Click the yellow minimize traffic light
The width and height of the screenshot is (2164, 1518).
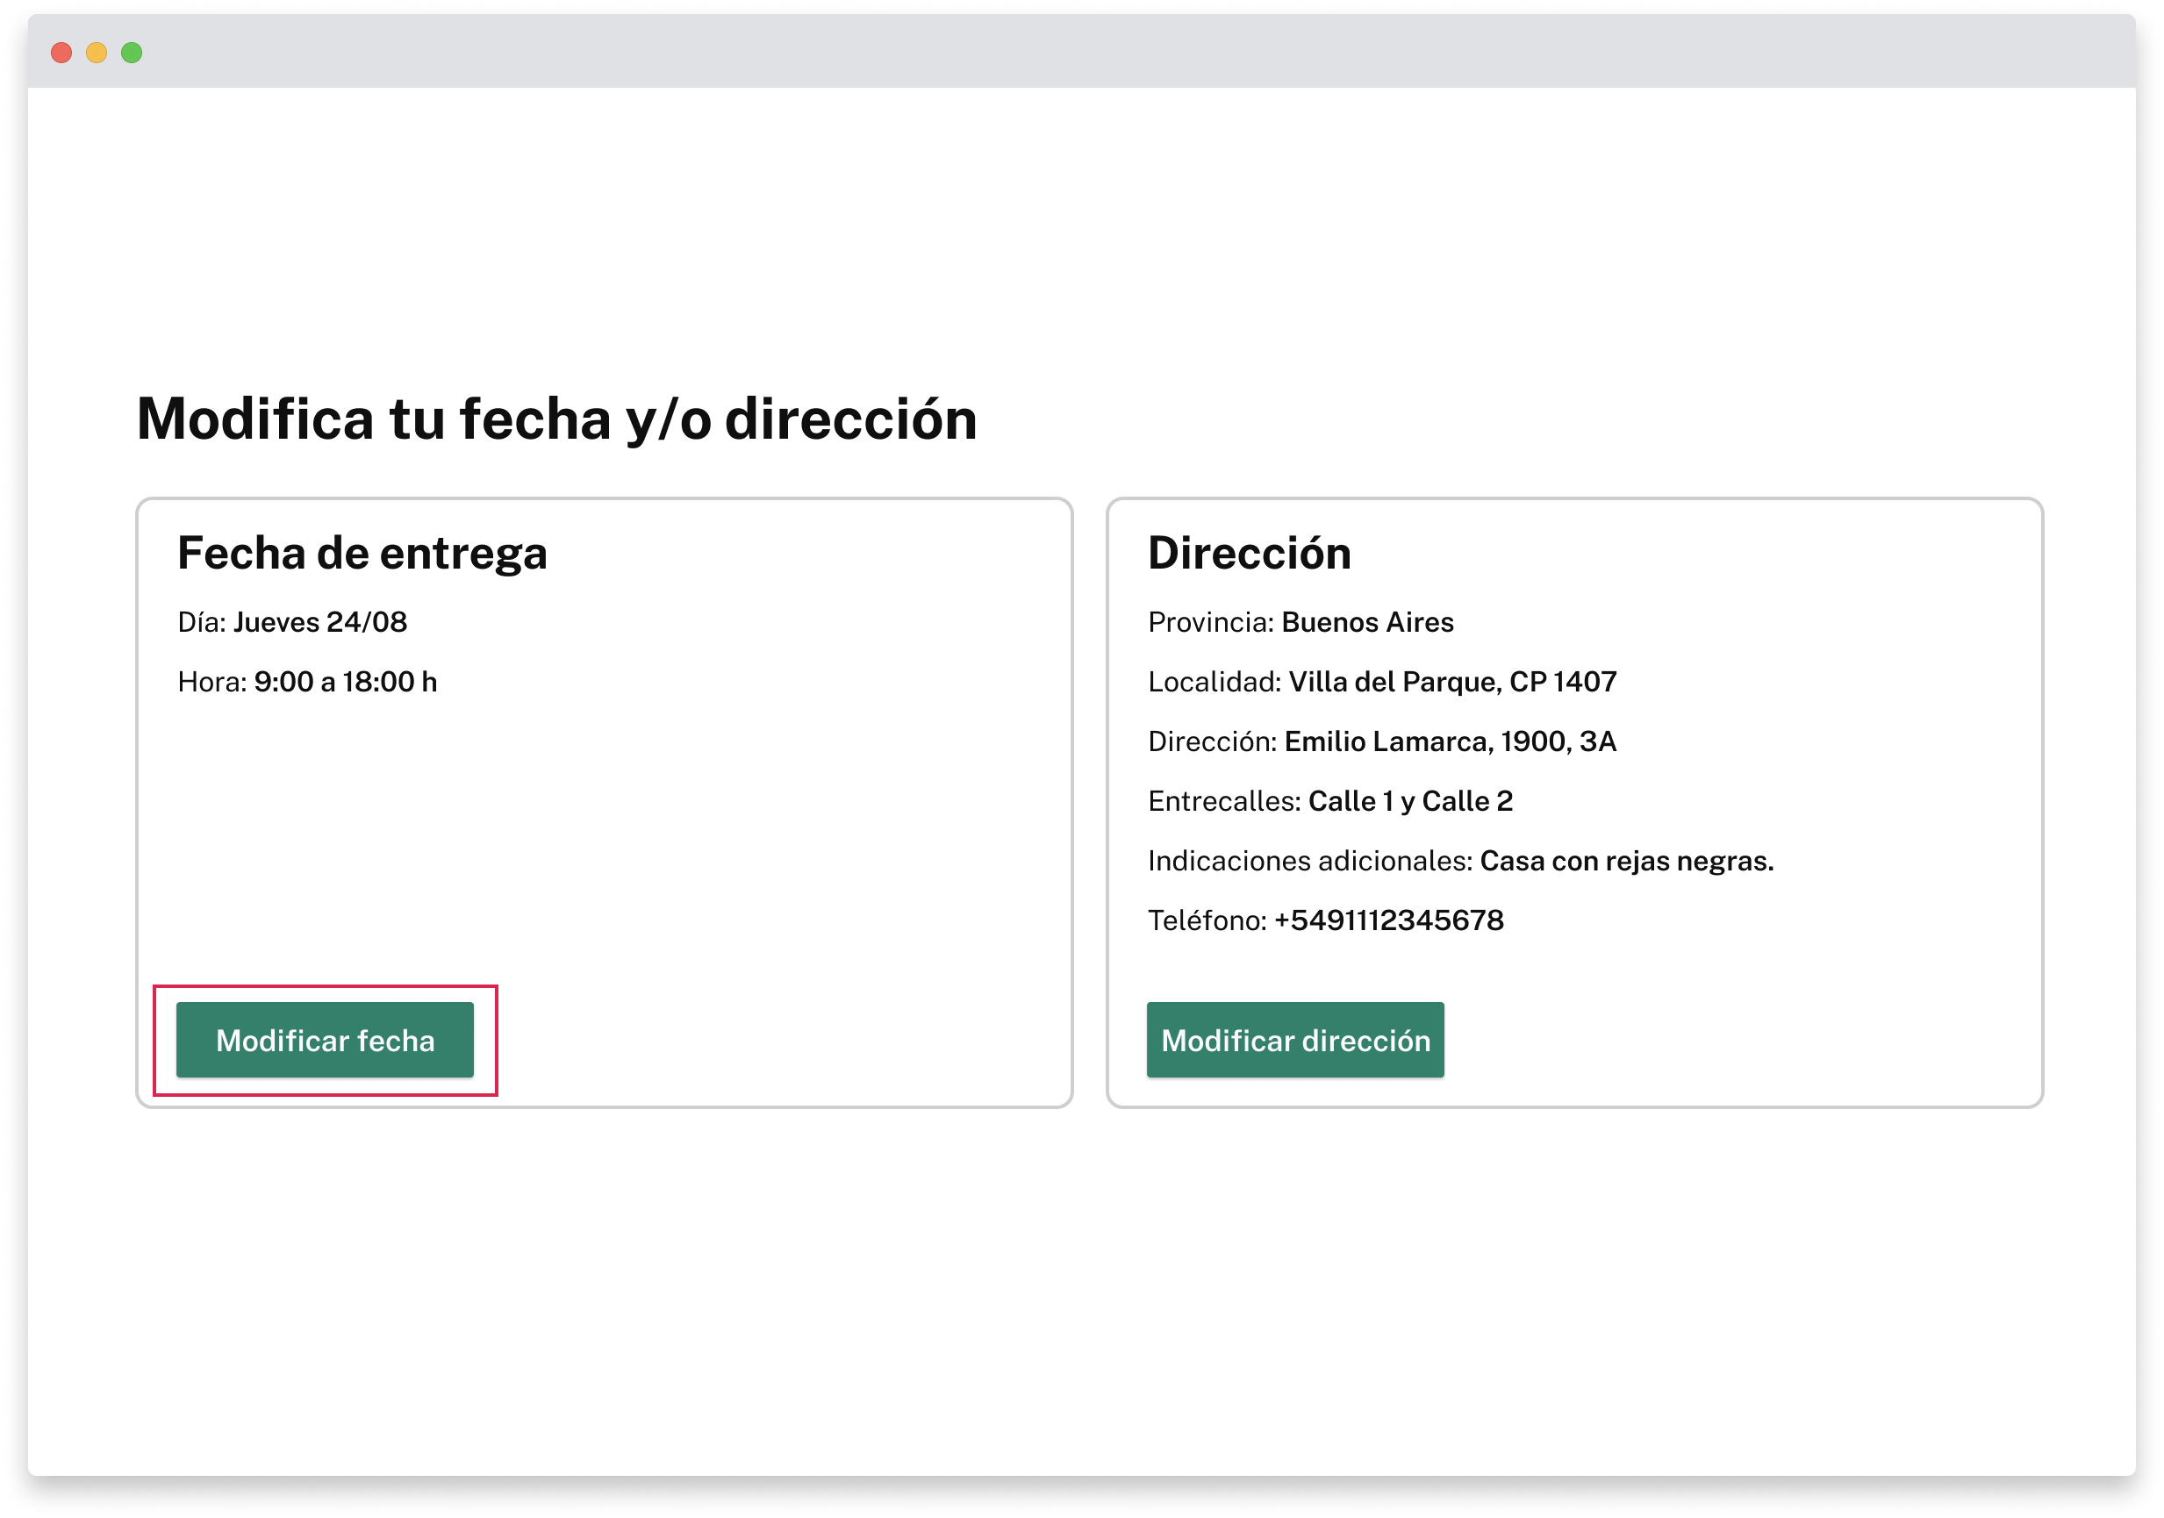click(x=97, y=52)
